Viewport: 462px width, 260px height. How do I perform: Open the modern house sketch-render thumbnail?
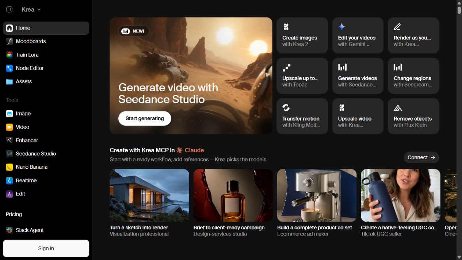click(x=149, y=195)
